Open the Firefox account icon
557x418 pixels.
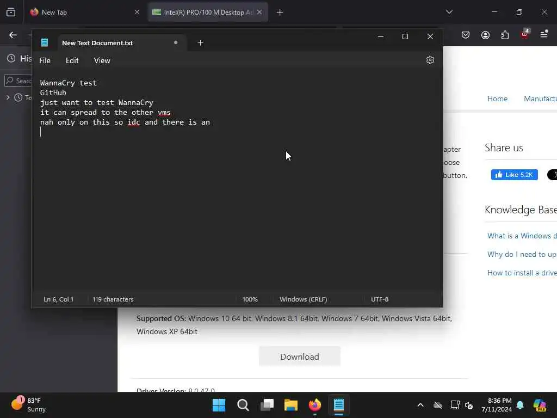[x=485, y=35]
